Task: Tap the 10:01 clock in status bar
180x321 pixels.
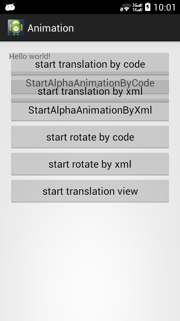Action: click(x=165, y=8)
